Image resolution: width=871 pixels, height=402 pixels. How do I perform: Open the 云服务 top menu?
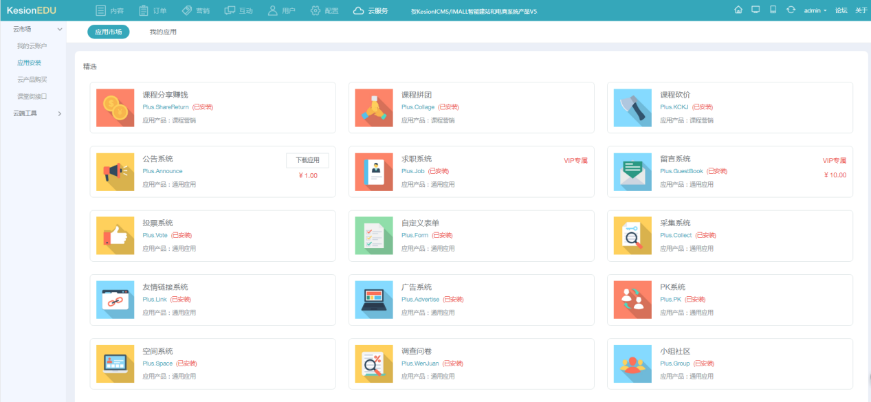pyautogui.click(x=371, y=10)
